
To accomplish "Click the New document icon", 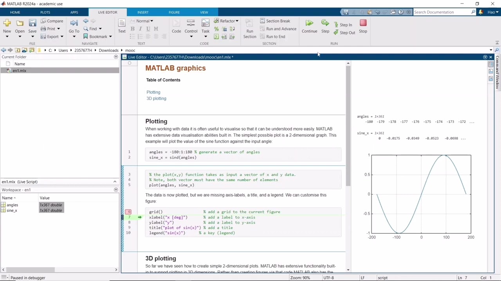I will pyautogui.click(x=7, y=23).
